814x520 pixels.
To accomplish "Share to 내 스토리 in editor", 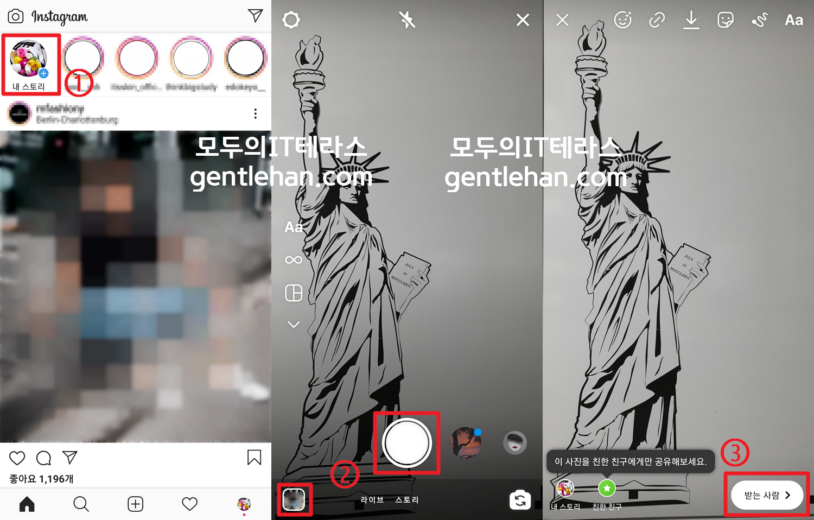I will (565, 494).
